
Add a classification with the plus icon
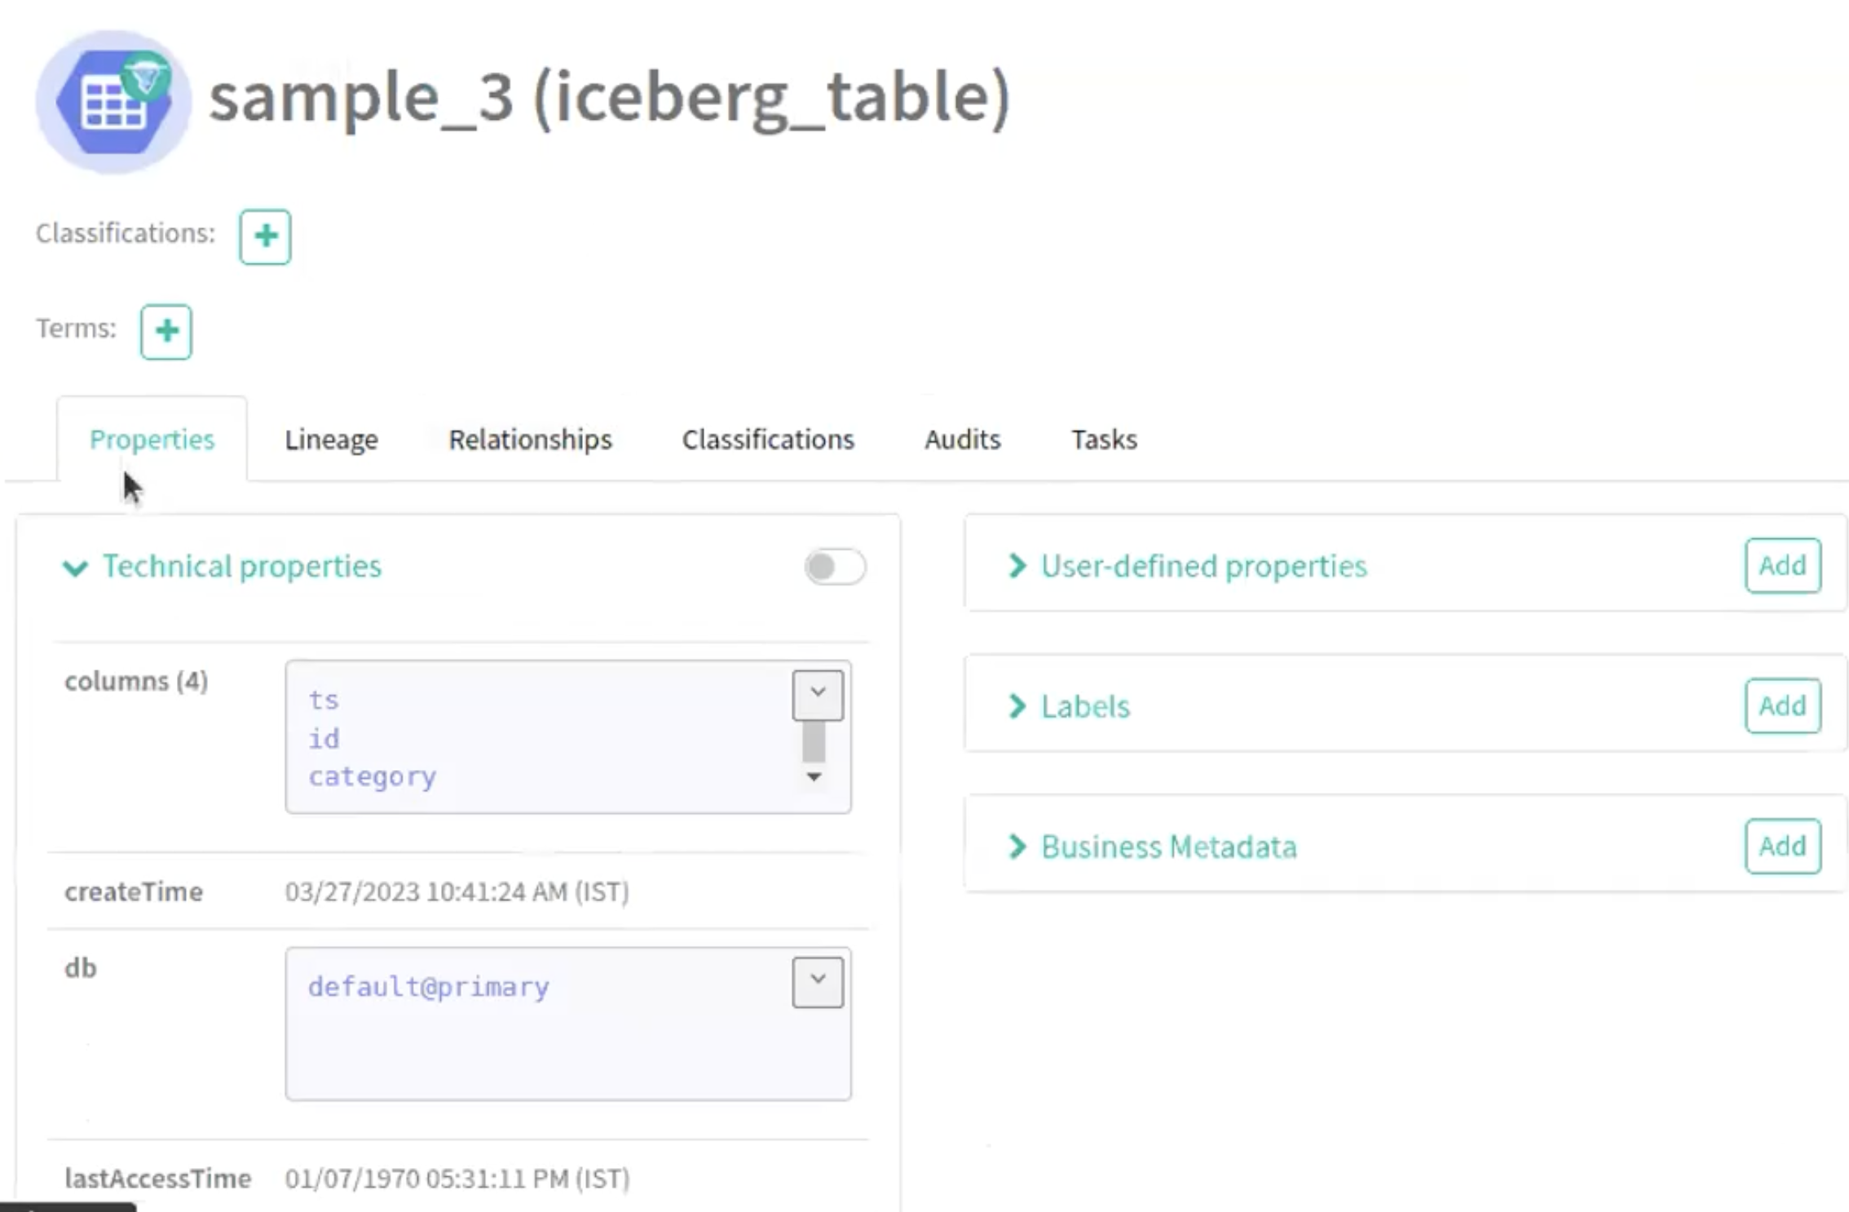[x=265, y=237]
